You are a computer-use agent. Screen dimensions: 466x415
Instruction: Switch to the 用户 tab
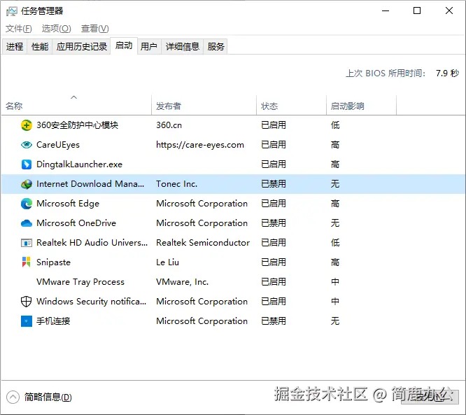(x=149, y=47)
